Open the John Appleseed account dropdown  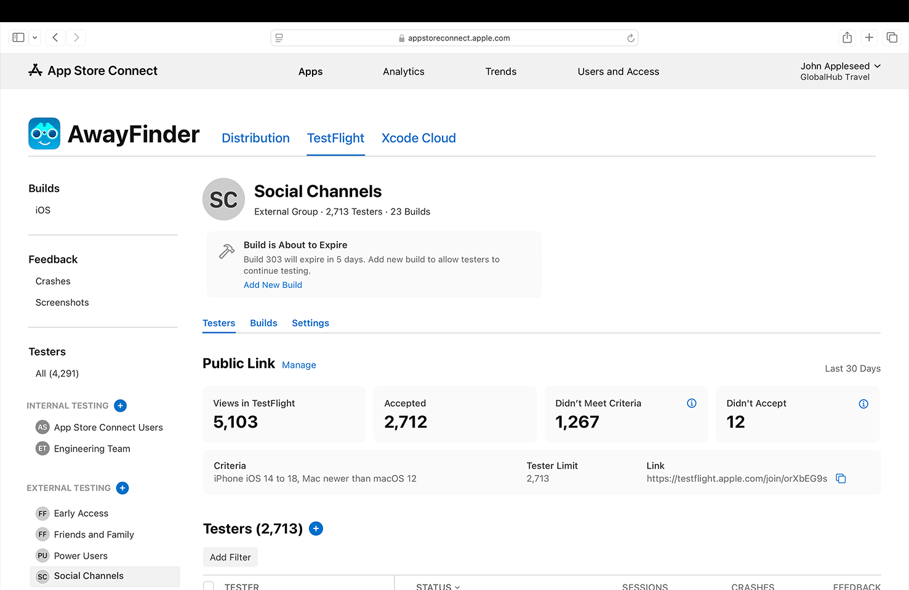(841, 66)
